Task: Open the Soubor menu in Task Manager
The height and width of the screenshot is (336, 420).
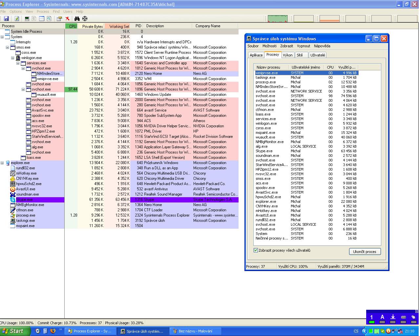Action: coord(253,46)
